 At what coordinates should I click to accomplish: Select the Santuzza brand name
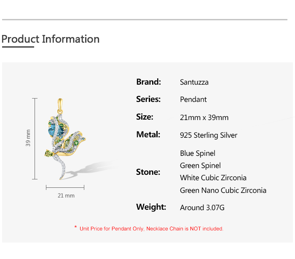coord(194,82)
